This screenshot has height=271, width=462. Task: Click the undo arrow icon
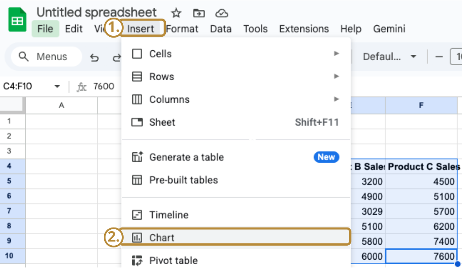tap(94, 57)
